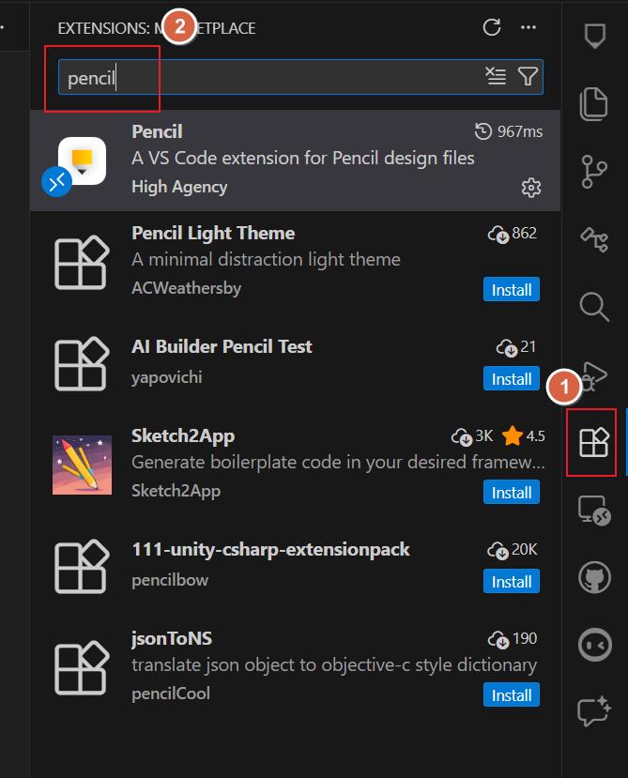This screenshot has width=628, height=778.
Task: Open the Pencil extension manage gear
Action: [531, 188]
